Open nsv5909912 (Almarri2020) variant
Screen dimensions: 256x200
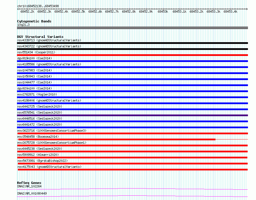pos(38,155)
